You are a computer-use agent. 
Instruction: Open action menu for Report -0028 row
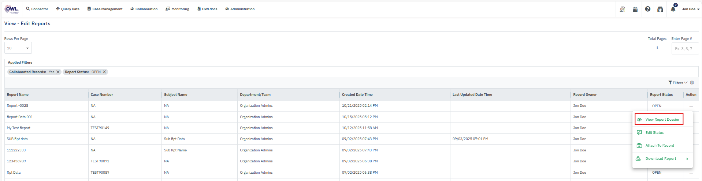click(x=691, y=105)
